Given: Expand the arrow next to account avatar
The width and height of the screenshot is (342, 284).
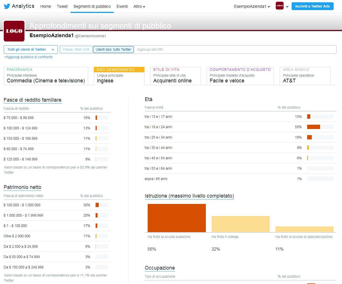Looking at the screenshot, I should click(287, 7).
